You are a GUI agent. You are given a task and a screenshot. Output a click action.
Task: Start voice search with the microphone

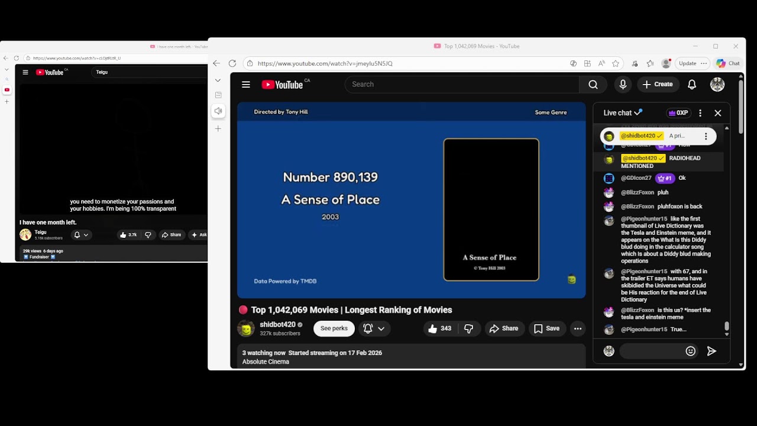pyautogui.click(x=623, y=85)
